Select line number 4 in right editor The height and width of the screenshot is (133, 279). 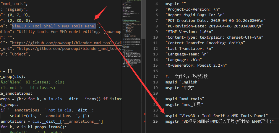tap(157, 4)
